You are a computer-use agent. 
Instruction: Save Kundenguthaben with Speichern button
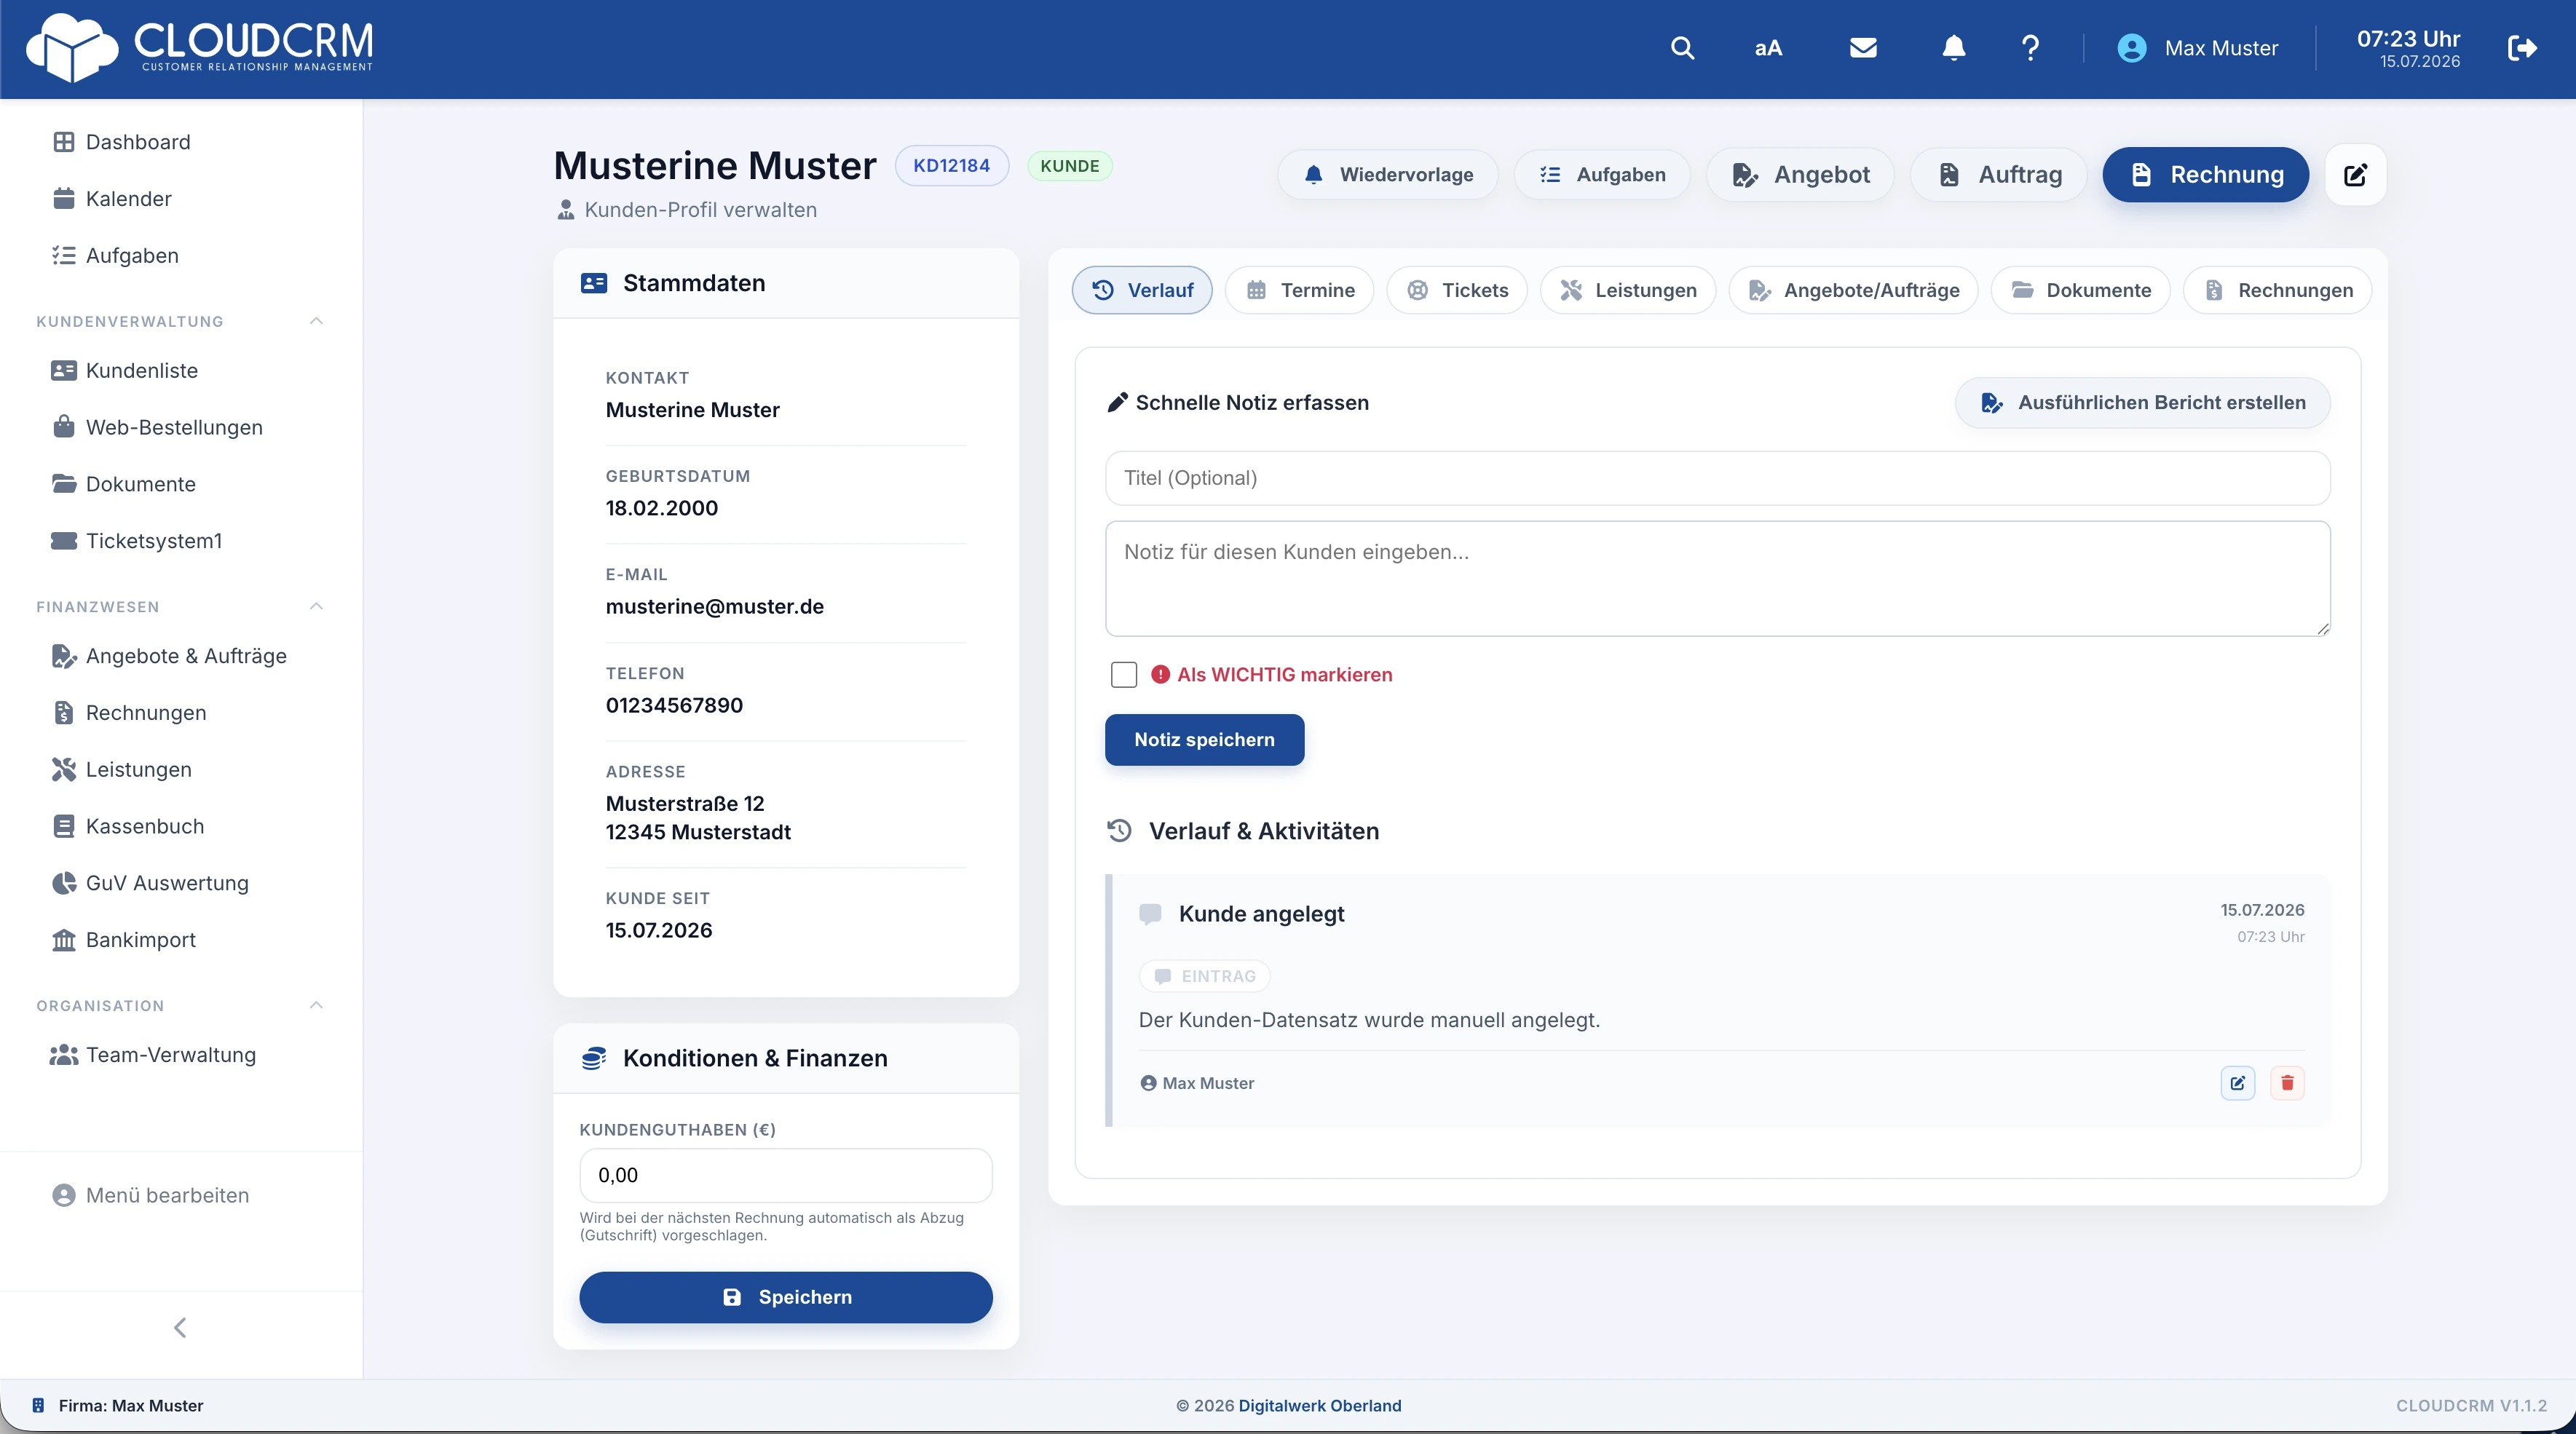(x=786, y=1297)
